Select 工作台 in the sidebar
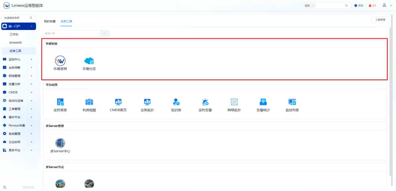396x191 pixels. [x=14, y=34]
